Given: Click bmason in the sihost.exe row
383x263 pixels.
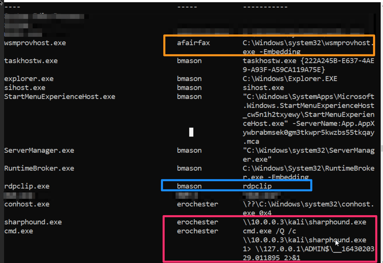Looking at the screenshot, I should 189,88.
